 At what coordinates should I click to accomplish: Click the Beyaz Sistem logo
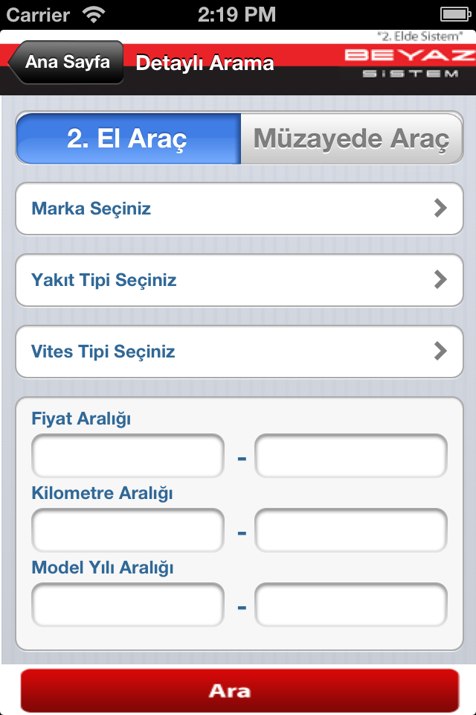click(x=410, y=63)
